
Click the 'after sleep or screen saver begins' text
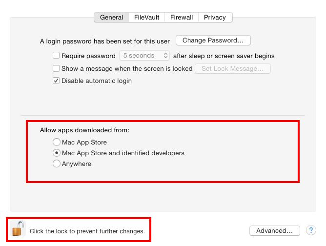(224, 56)
